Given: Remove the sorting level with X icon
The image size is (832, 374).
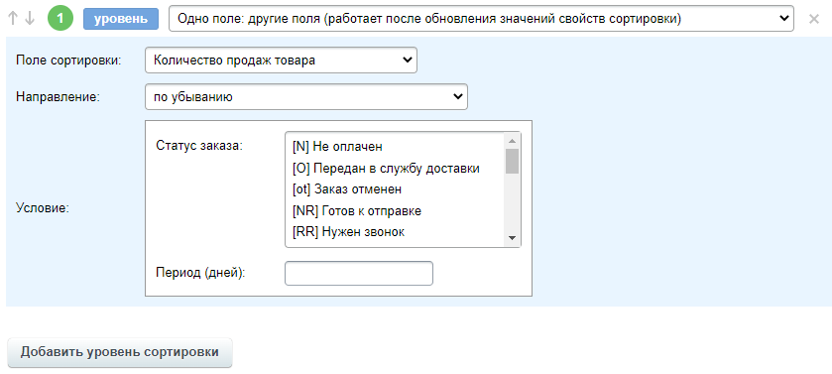Looking at the screenshot, I should click(814, 19).
